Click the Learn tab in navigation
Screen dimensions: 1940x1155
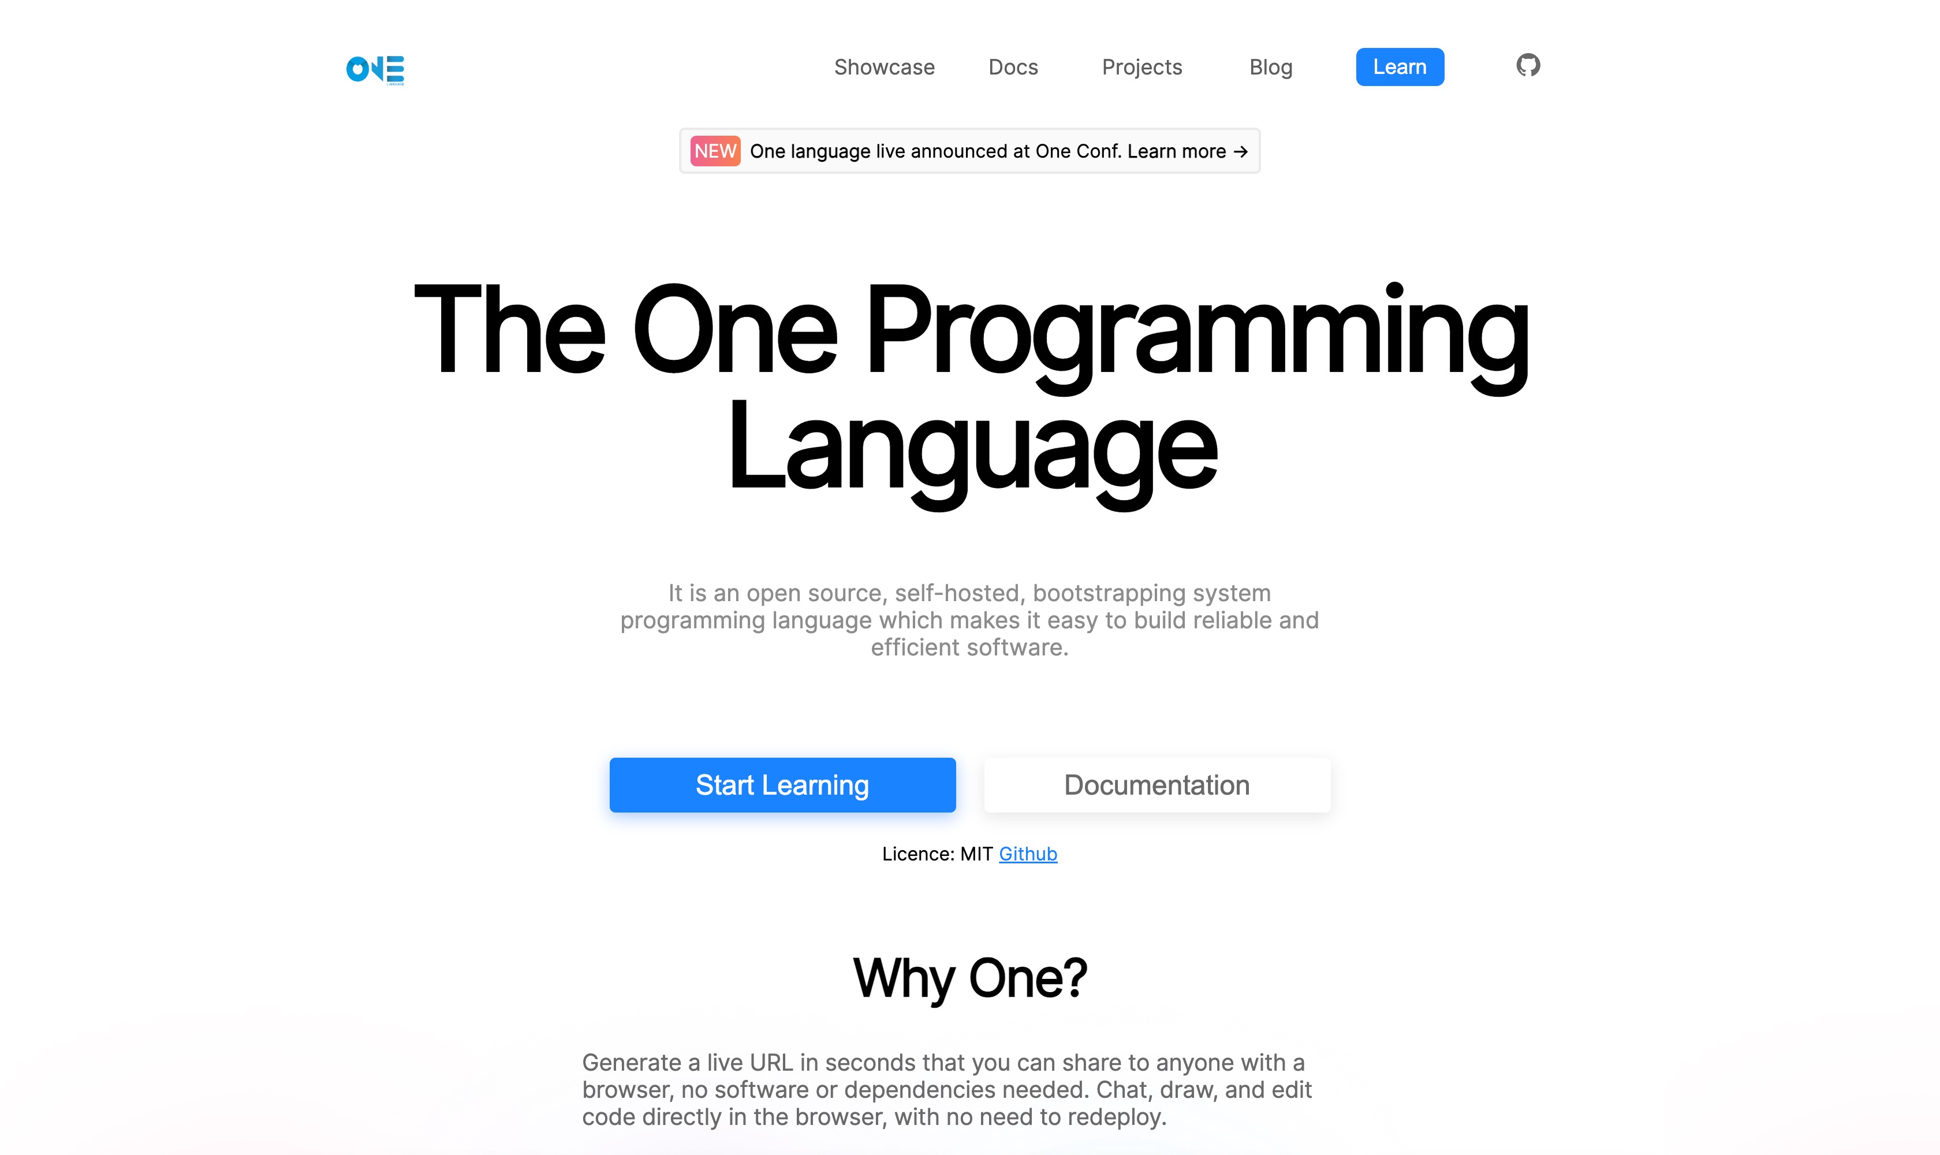[x=1400, y=66]
